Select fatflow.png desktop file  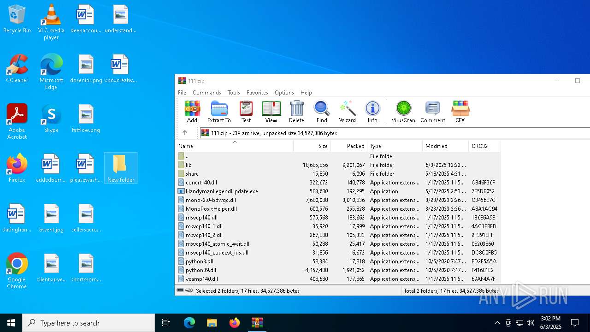pyautogui.click(x=86, y=119)
